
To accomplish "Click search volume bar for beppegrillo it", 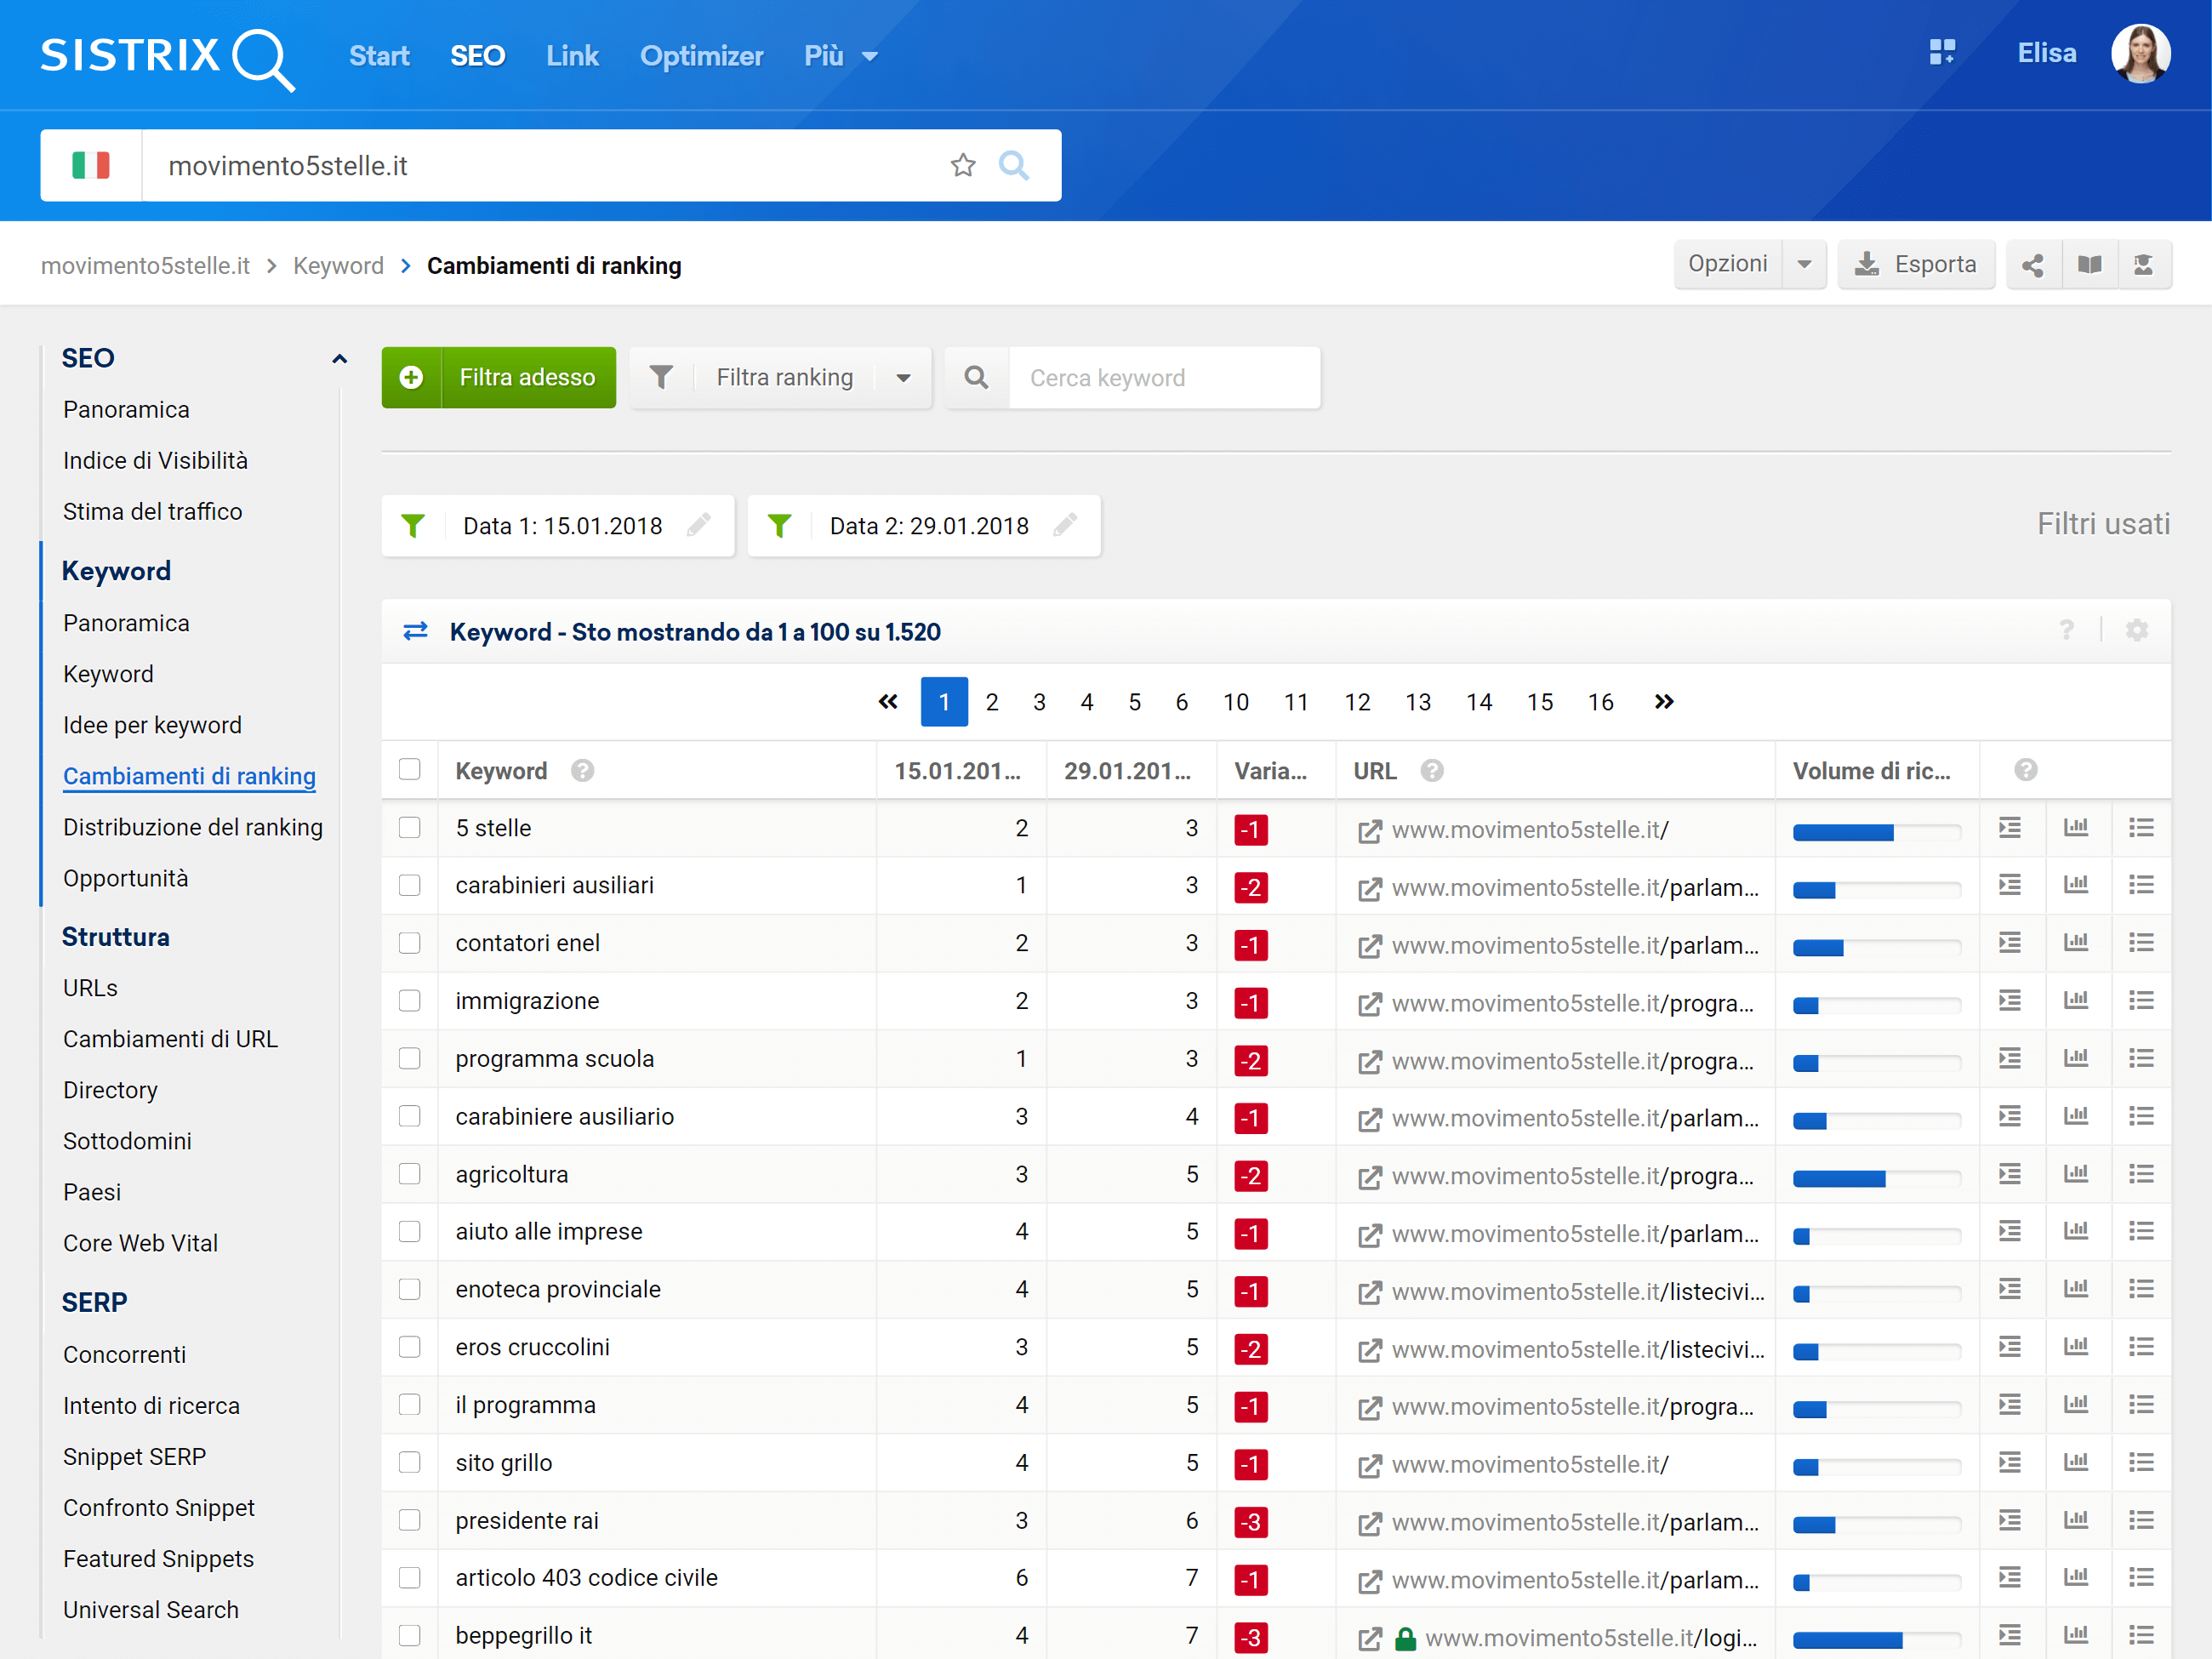I will pyautogui.click(x=1876, y=1640).
